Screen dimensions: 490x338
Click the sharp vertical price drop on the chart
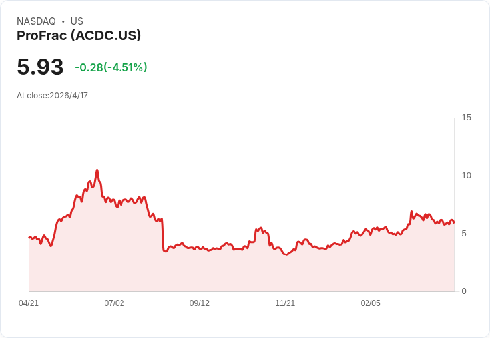[x=163, y=235]
